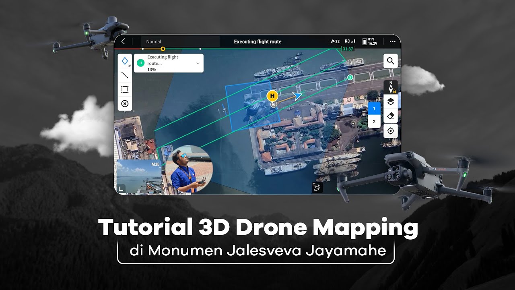Tap the RC signal strength indicator
515x290 pixels.
pyautogui.click(x=350, y=41)
